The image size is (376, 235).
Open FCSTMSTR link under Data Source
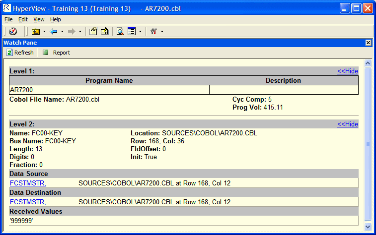pyautogui.click(x=28, y=183)
